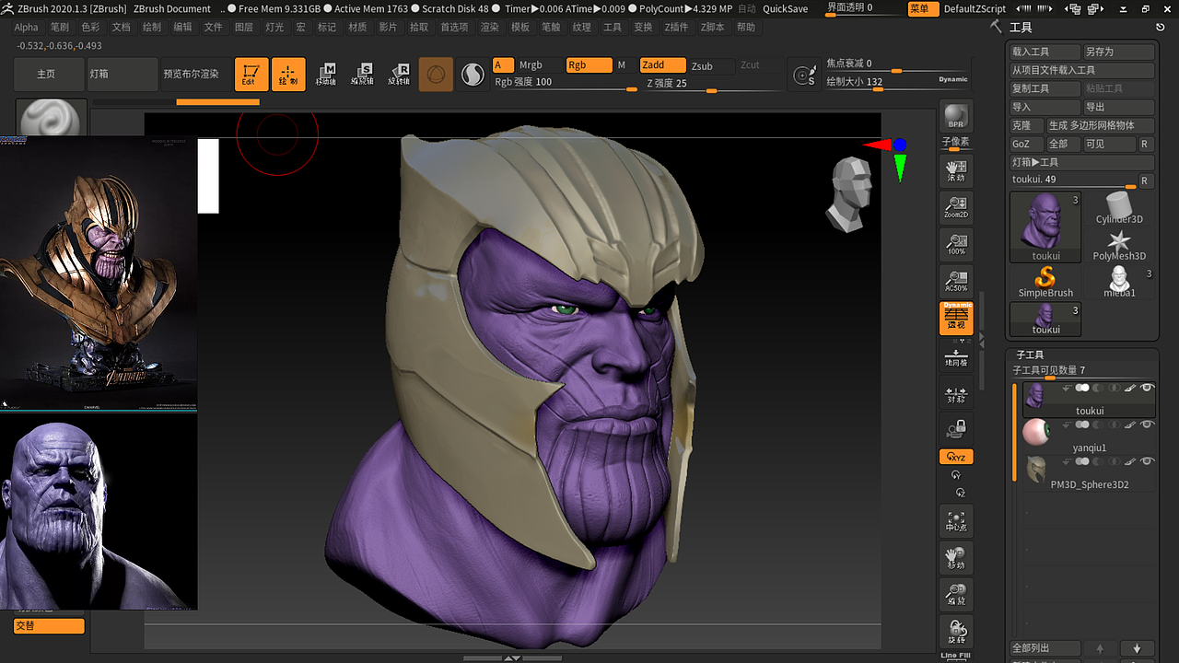
Task: Open the 色彩 color menu
Action: [x=90, y=28]
